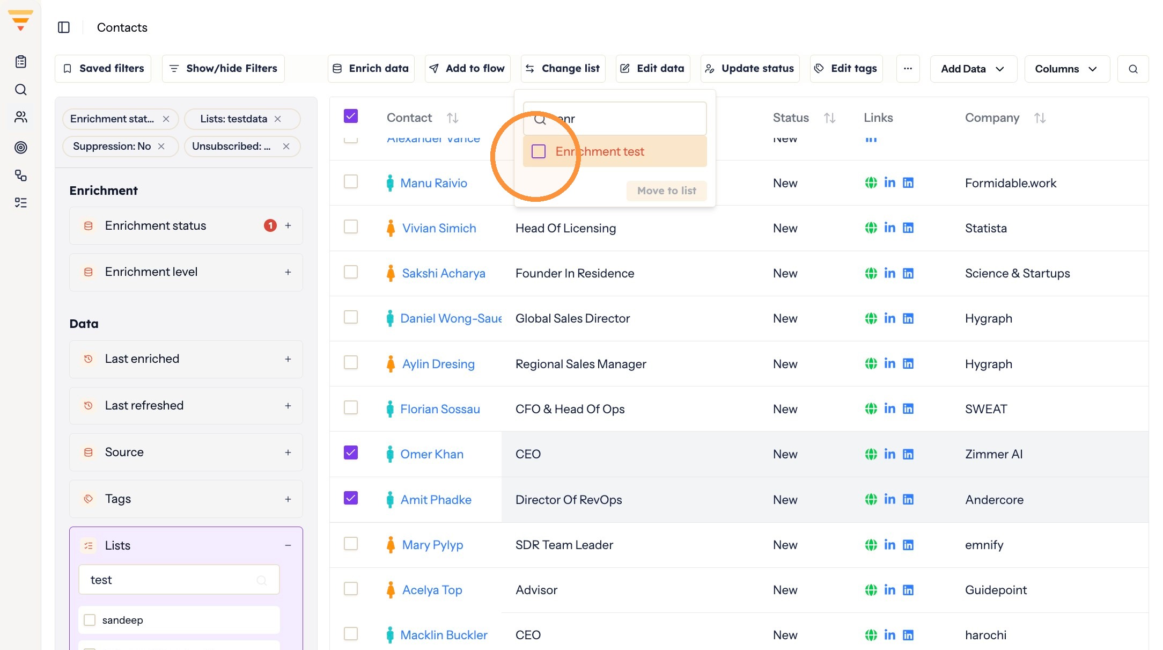
Task: Toggle the select-all header checkbox
Action: click(x=351, y=116)
